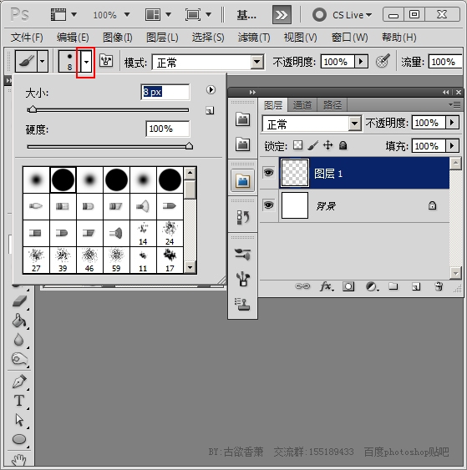Choose the spatter brush labeled 46
This screenshot has width=467, height=470.
pos(89,260)
